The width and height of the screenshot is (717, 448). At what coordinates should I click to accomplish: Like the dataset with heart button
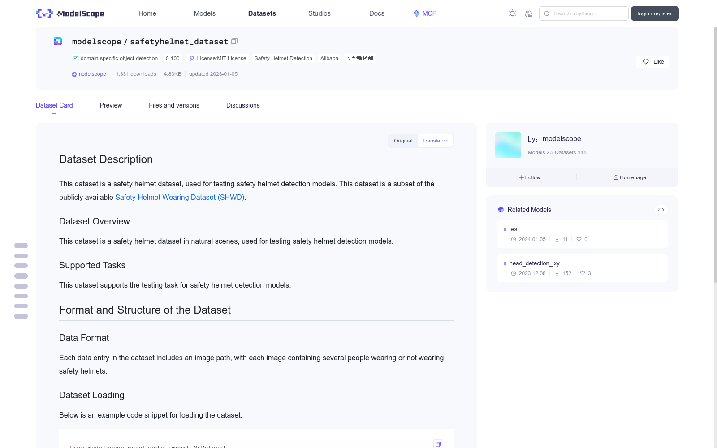[x=652, y=62]
